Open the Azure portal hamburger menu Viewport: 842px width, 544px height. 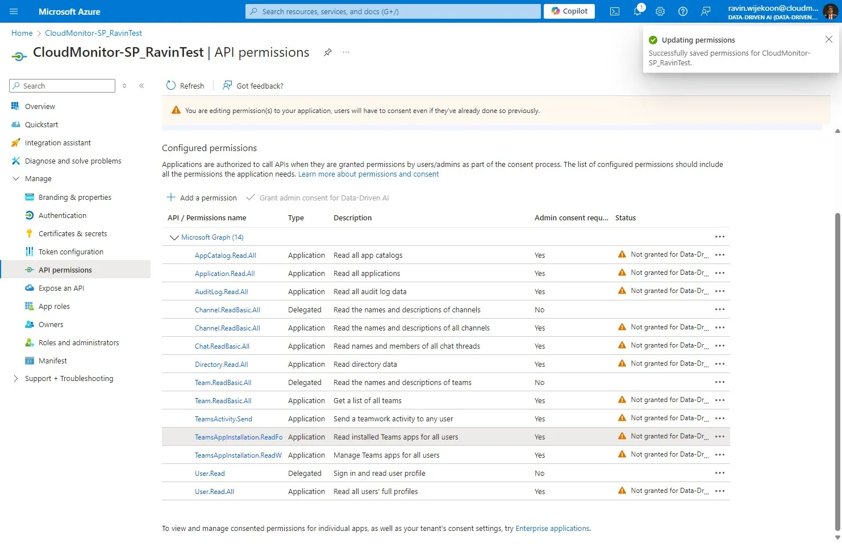pyautogui.click(x=14, y=11)
